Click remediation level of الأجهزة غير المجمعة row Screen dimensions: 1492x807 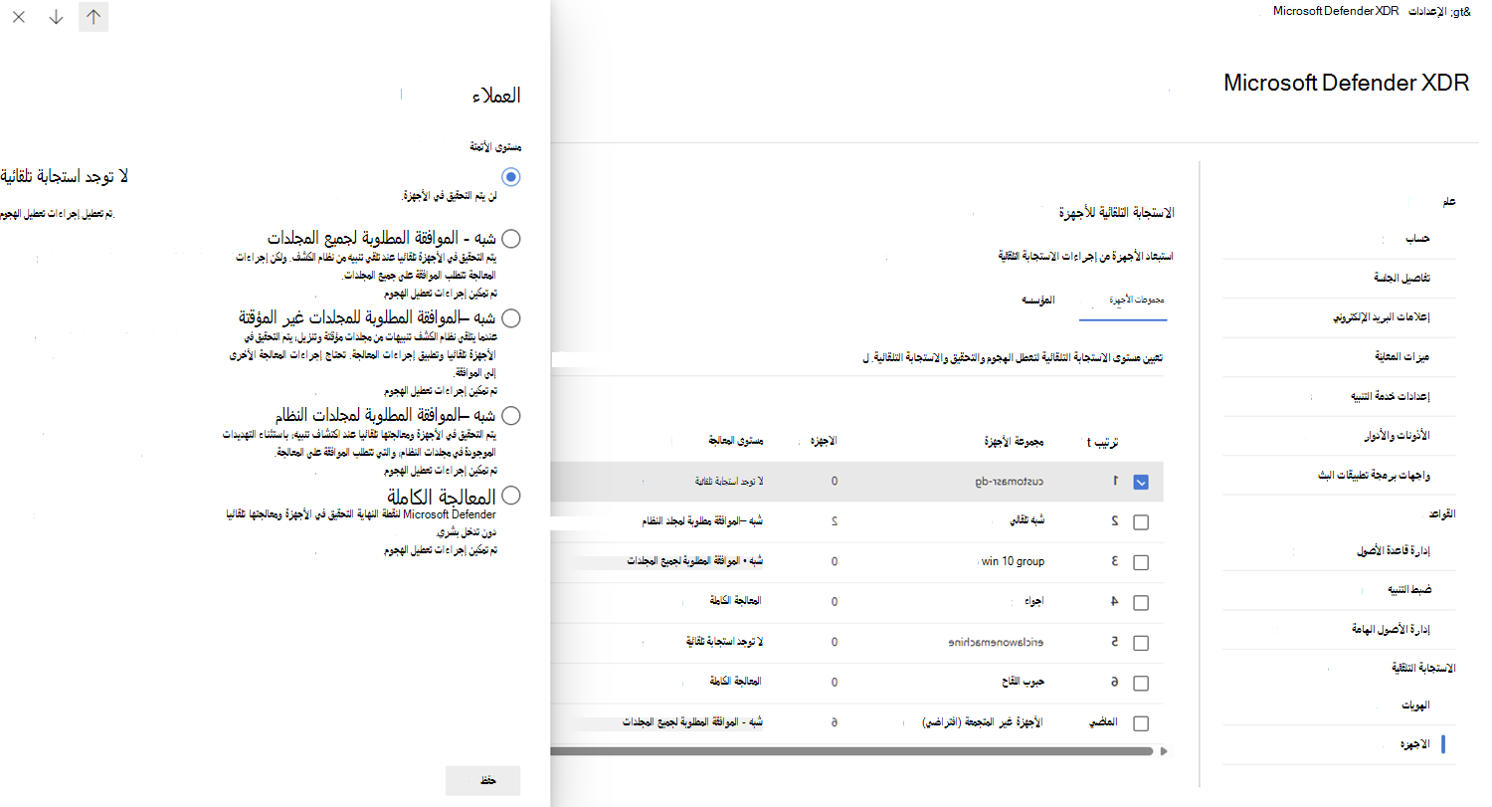693,723
